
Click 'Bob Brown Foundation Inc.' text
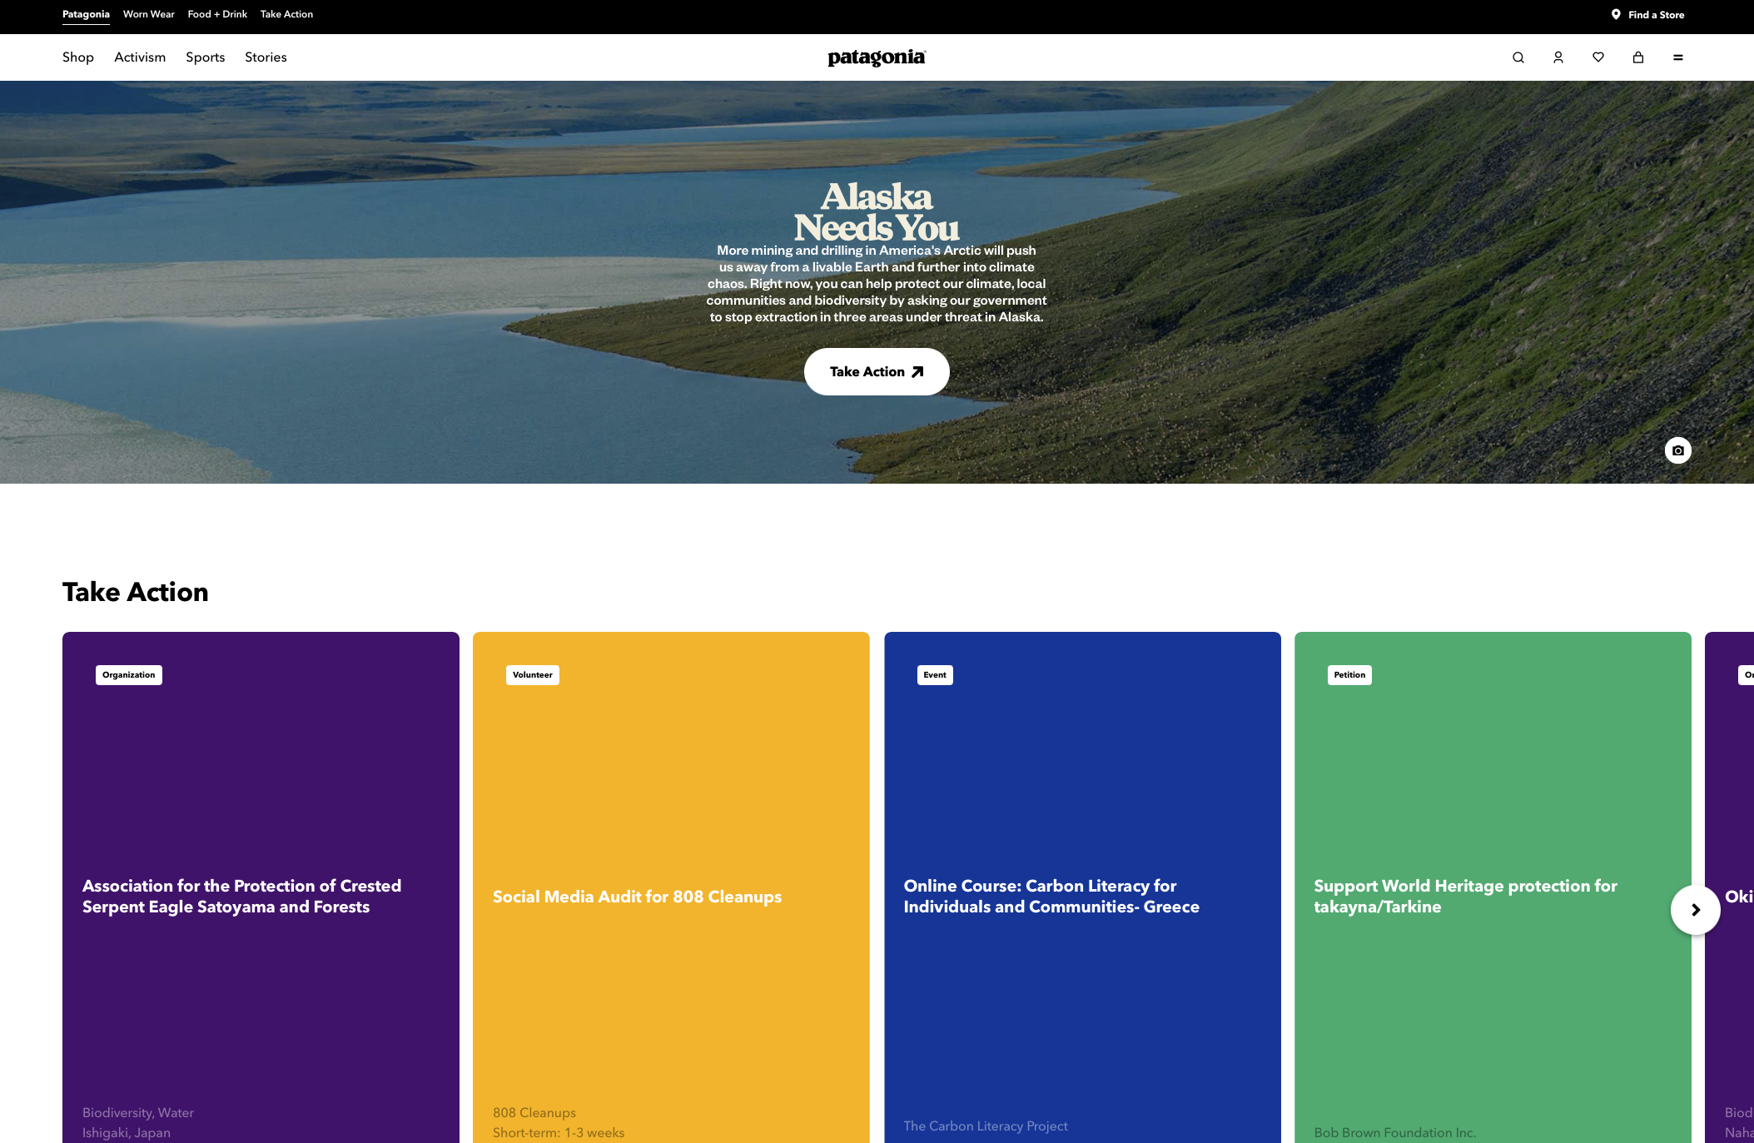pyautogui.click(x=1395, y=1133)
